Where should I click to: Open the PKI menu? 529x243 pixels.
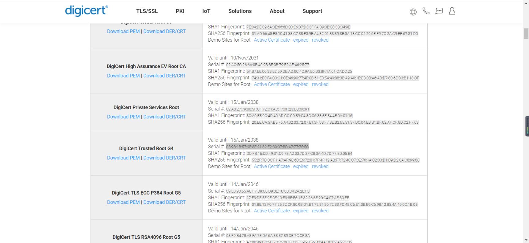click(x=180, y=11)
